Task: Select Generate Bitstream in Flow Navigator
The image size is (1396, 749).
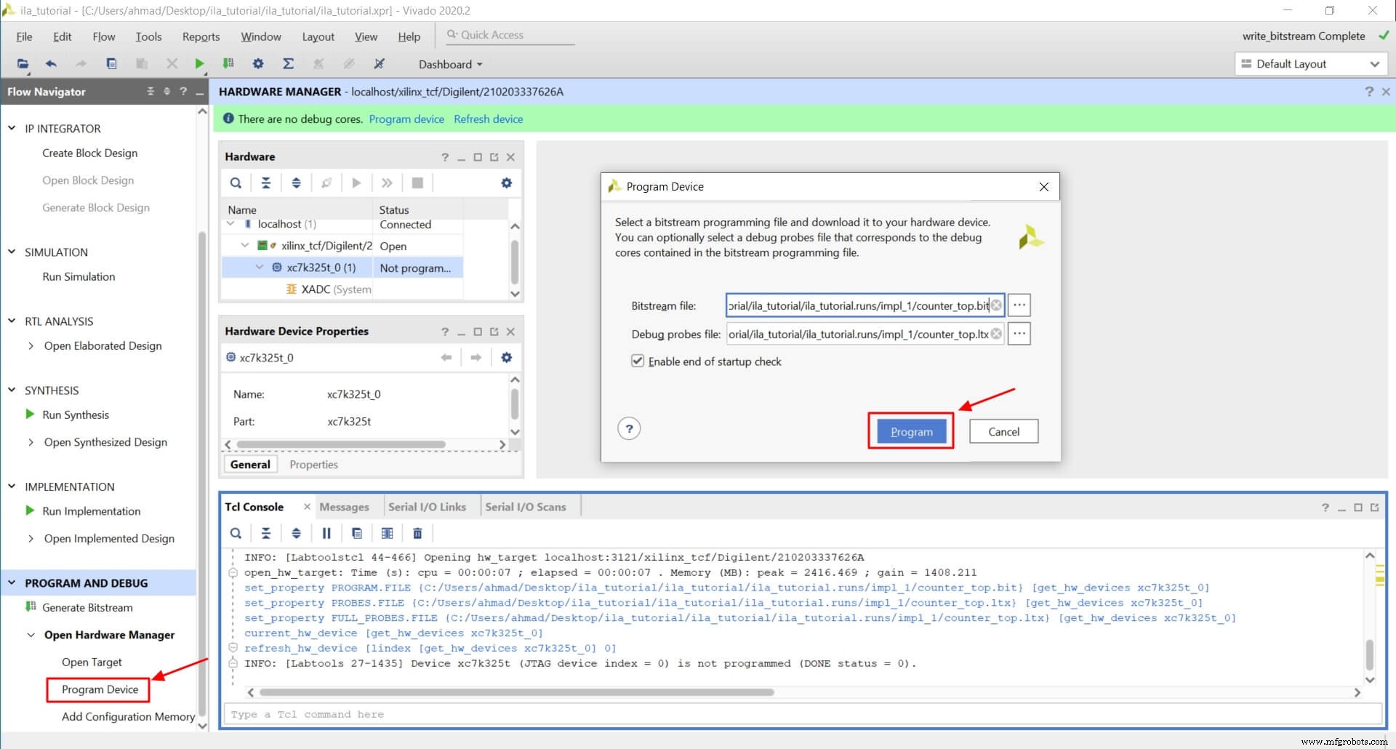Action: 87,607
